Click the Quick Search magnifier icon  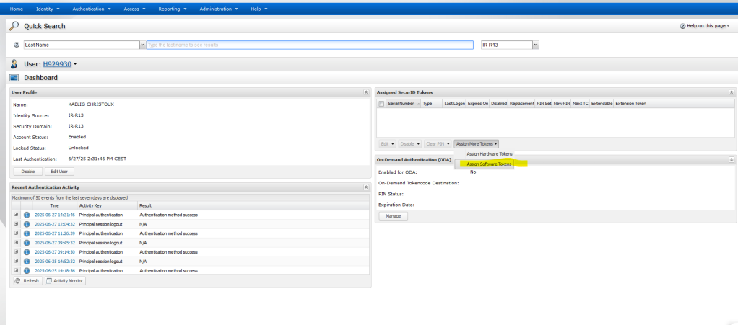point(14,26)
